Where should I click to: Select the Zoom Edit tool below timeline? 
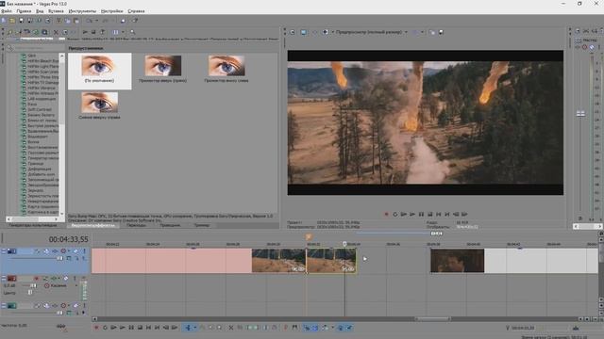click(x=219, y=328)
